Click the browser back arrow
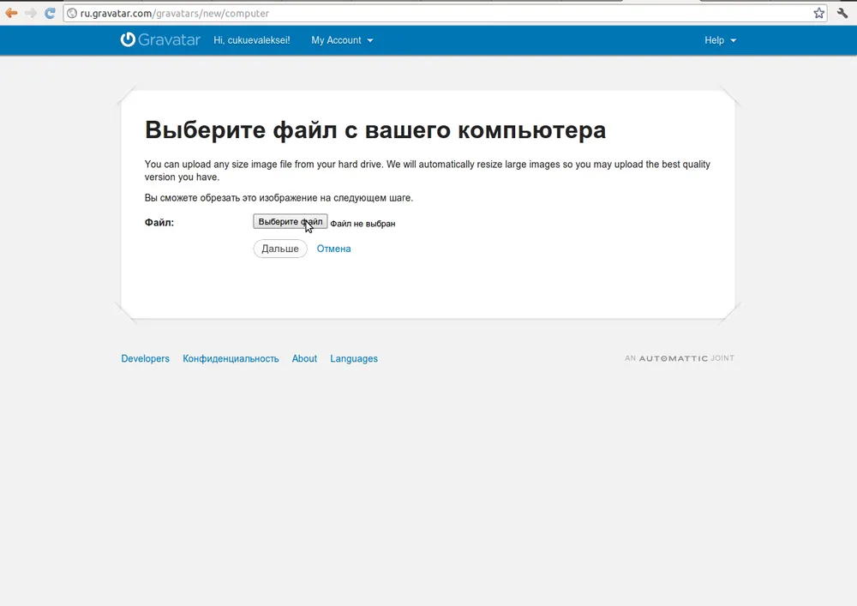The height and width of the screenshot is (606, 857). (x=11, y=14)
